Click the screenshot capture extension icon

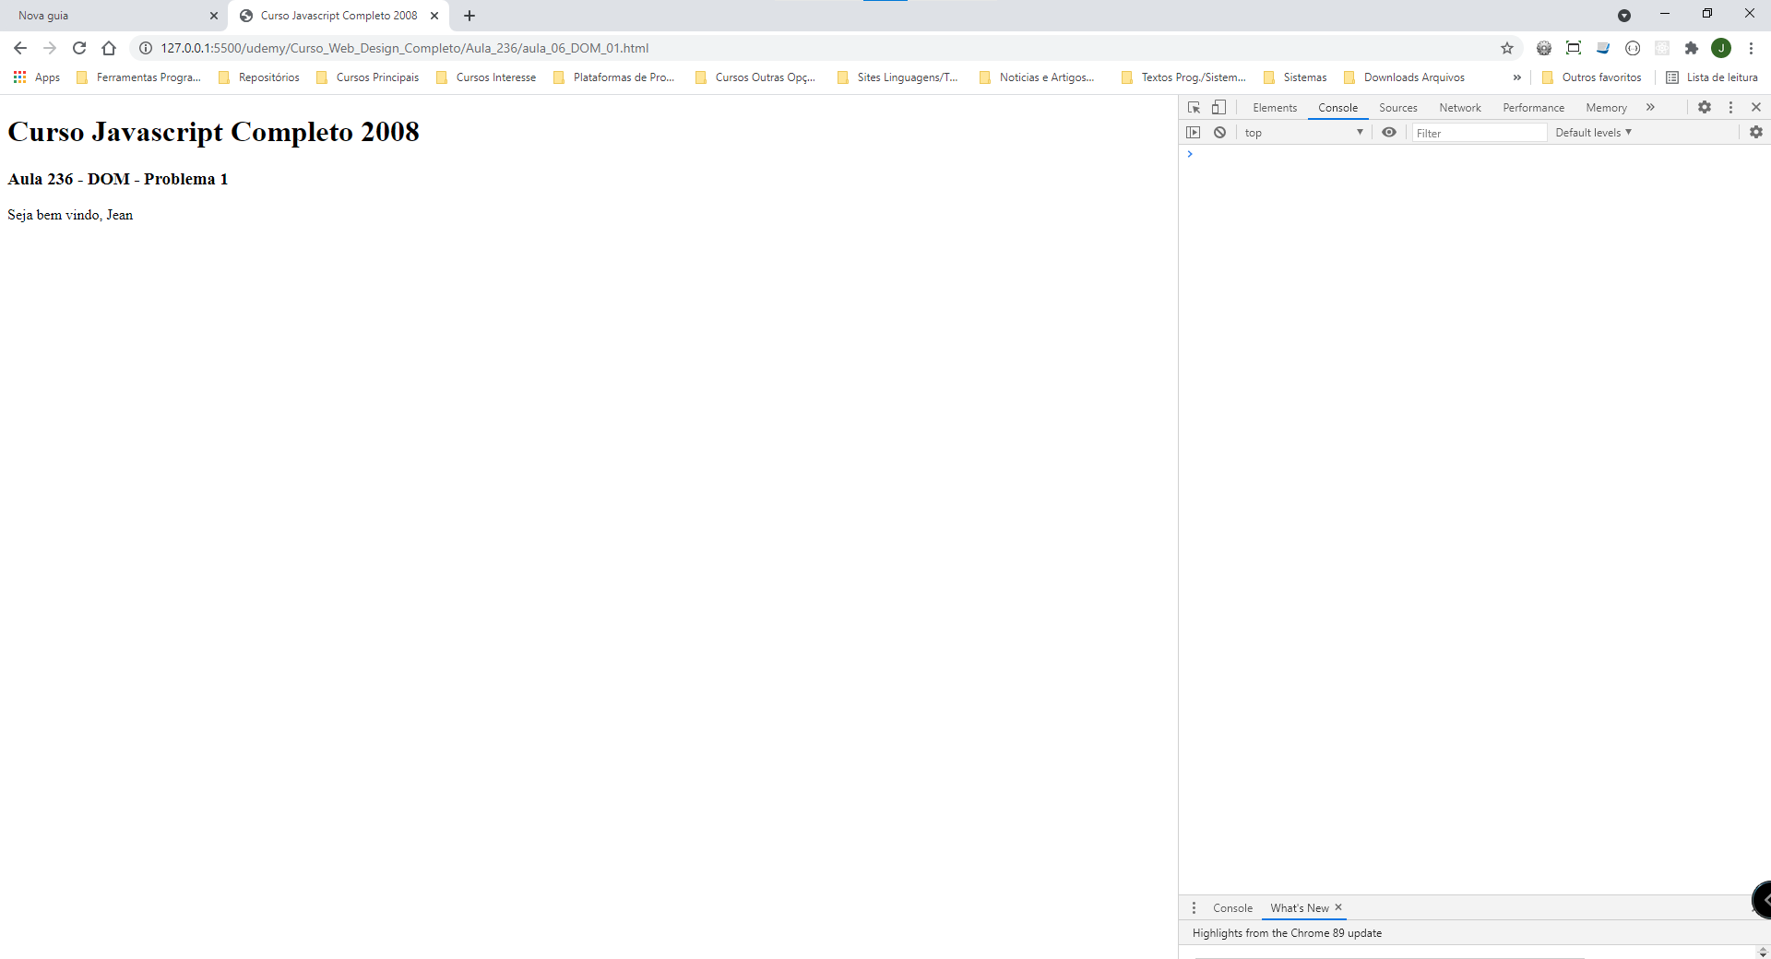[x=1574, y=48]
